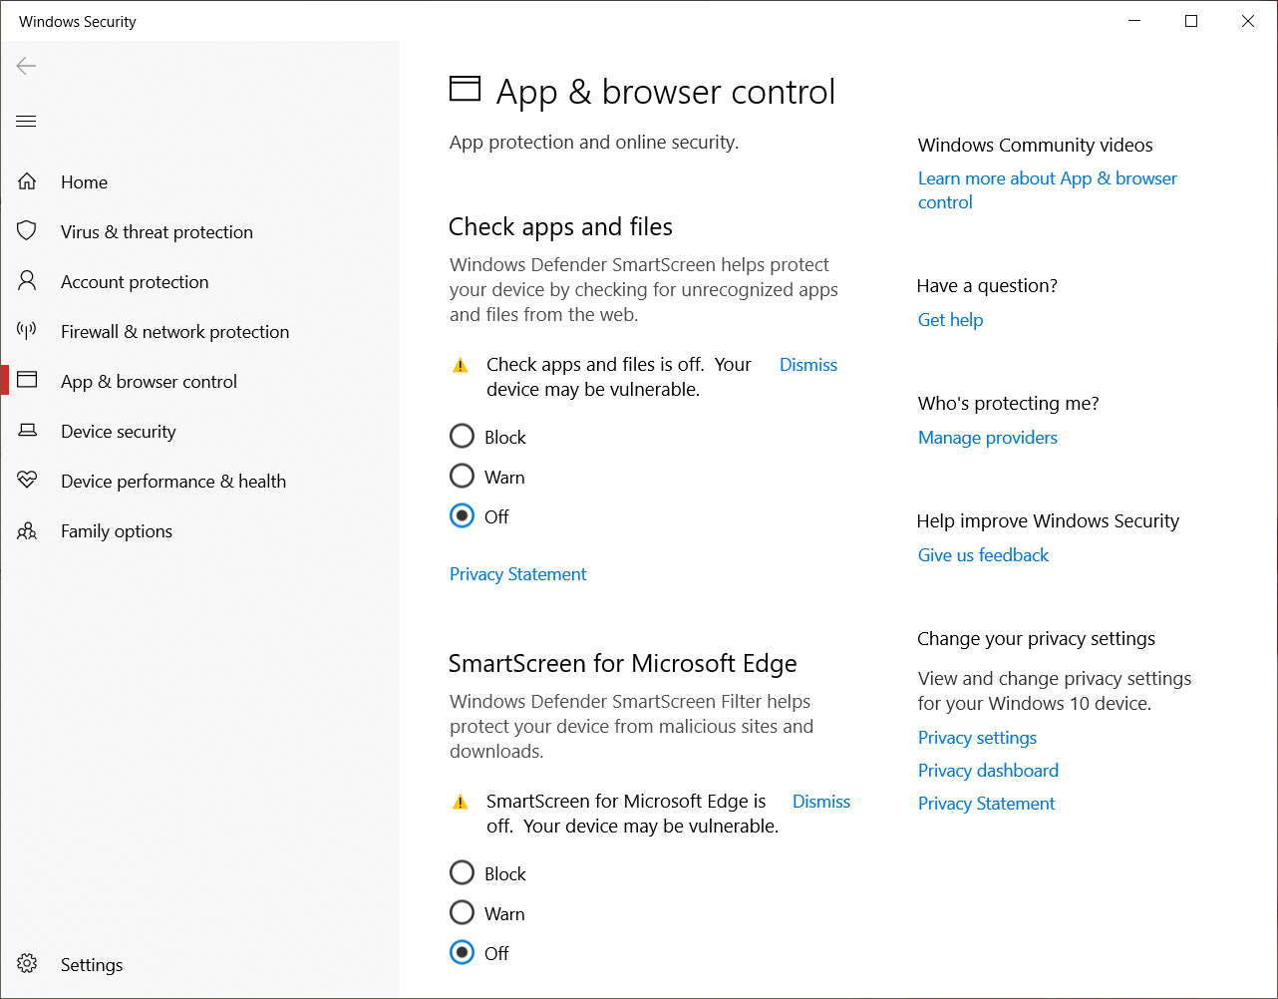Open Firewall & network protection page

(174, 332)
